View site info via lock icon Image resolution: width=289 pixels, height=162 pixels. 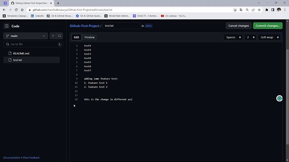pyautogui.click(x=30, y=10)
